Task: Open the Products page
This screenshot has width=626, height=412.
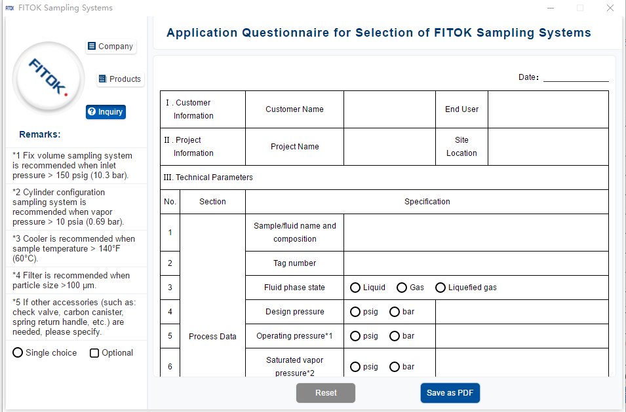Action: click(119, 79)
